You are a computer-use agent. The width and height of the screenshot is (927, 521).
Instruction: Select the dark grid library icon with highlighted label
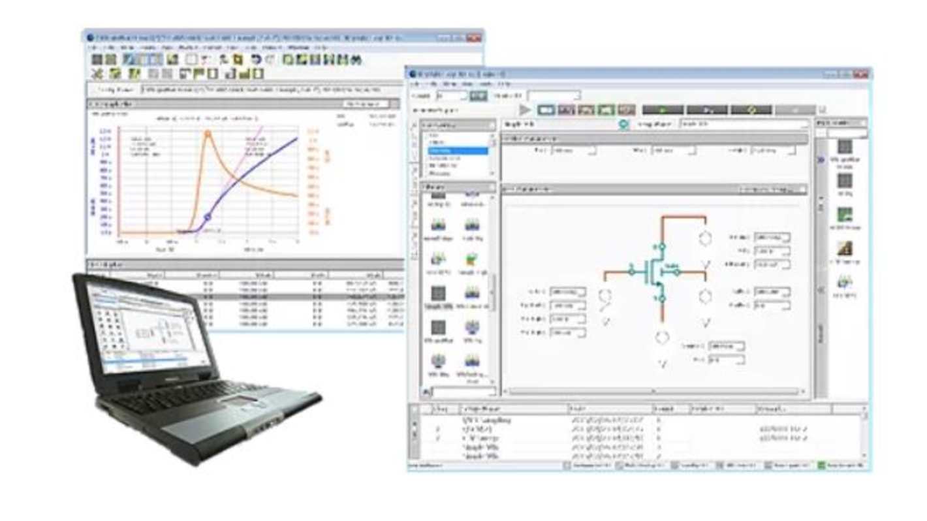point(438,293)
